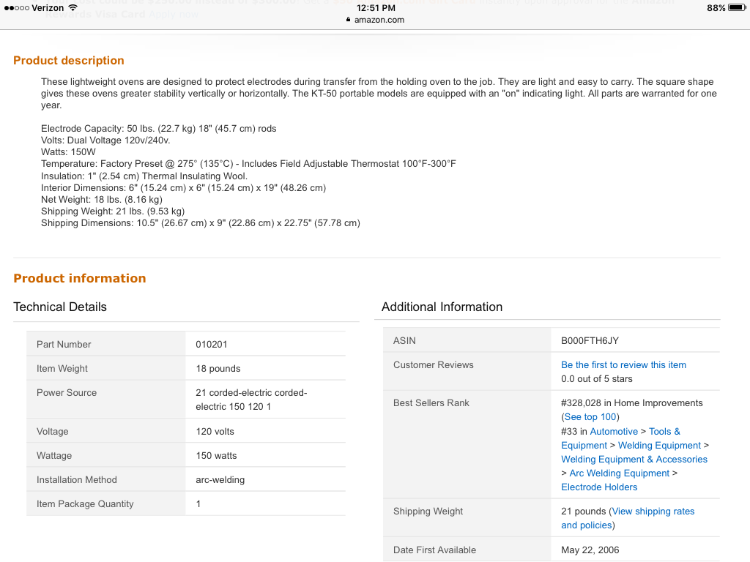This screenshot has width=750, height=562.
Task: Tap the 'Product information' heading
Action: (x=80, y=278)
